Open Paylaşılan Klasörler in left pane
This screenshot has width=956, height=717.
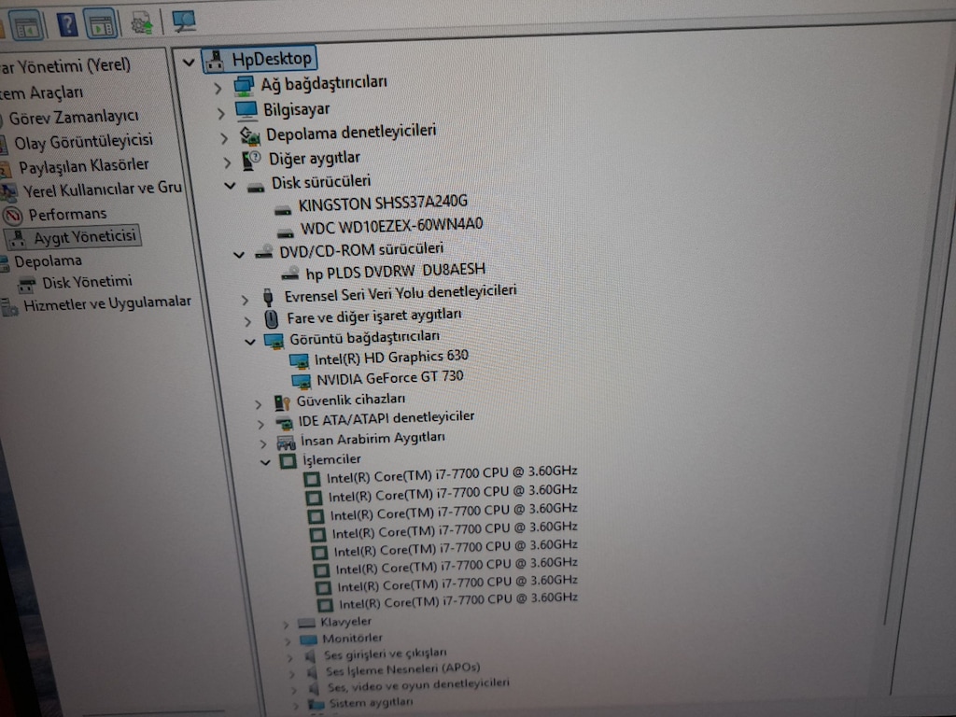coord(83,166)
